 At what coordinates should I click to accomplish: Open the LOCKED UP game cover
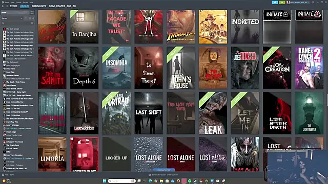pyautogui.click(x=116, y=154)
